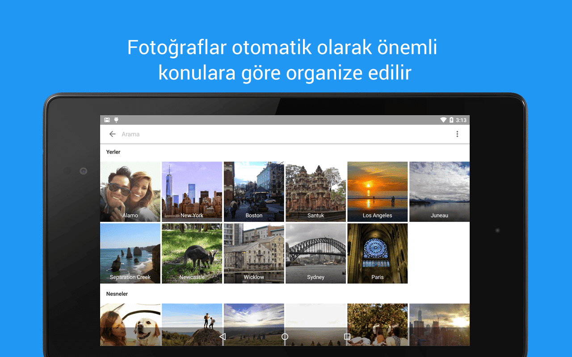The height and width of the screenshot is (357, 572).
Task: Open the Sydney bridge album
Action: 315,253
